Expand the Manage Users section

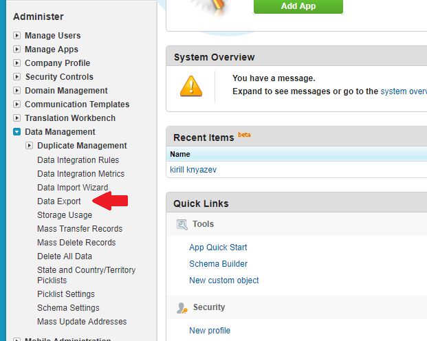coord(17,36)
